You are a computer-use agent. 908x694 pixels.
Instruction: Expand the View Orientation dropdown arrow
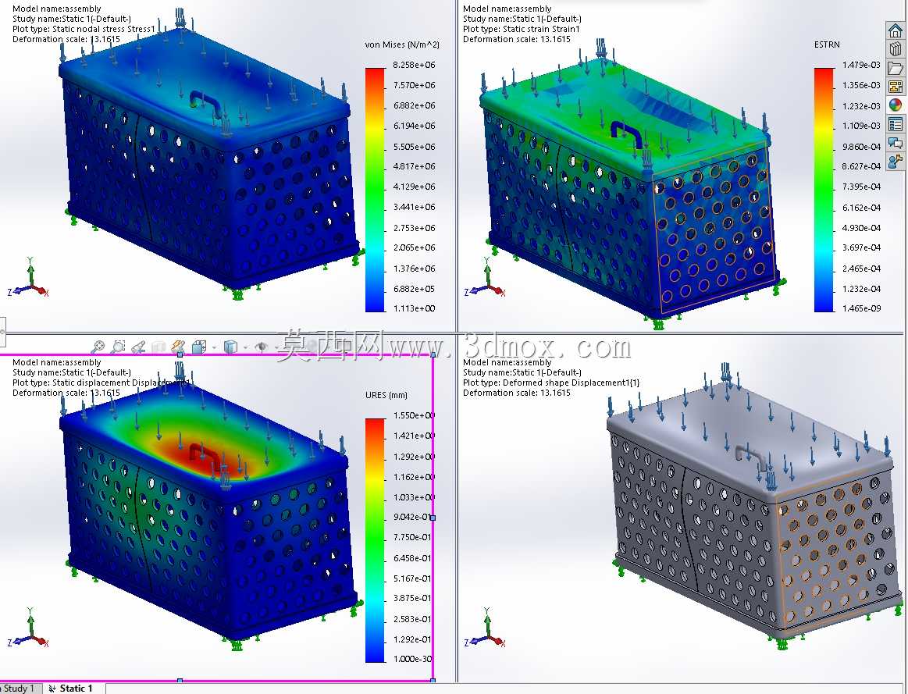214,347
